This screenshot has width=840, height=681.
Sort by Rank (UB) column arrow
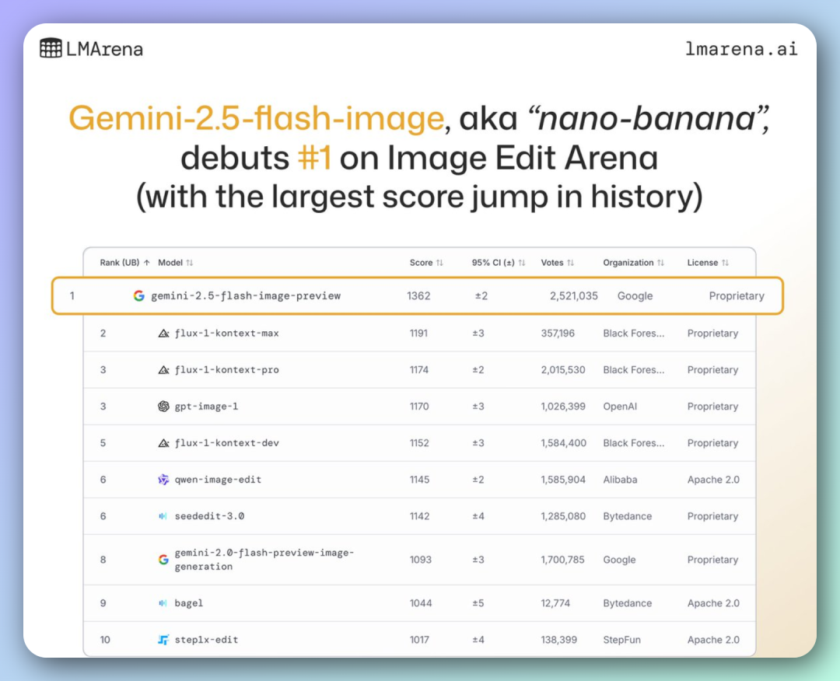pyautogui.click(x=147, y=263)
